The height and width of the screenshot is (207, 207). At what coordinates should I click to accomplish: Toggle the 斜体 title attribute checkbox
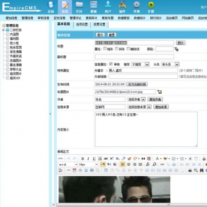[117, 49]
